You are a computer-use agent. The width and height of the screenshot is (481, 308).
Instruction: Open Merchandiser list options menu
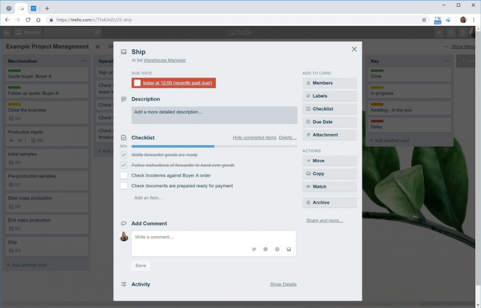pyautogui.click(x=84, y=61)
